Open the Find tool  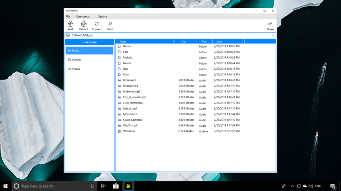pos(110,25)
